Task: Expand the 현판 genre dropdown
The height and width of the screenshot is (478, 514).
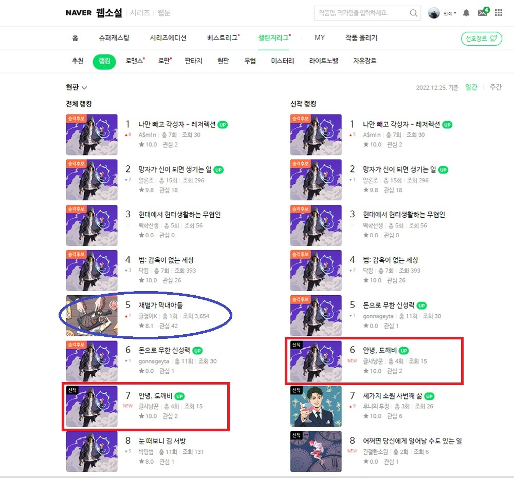Action: pos(76,87)
